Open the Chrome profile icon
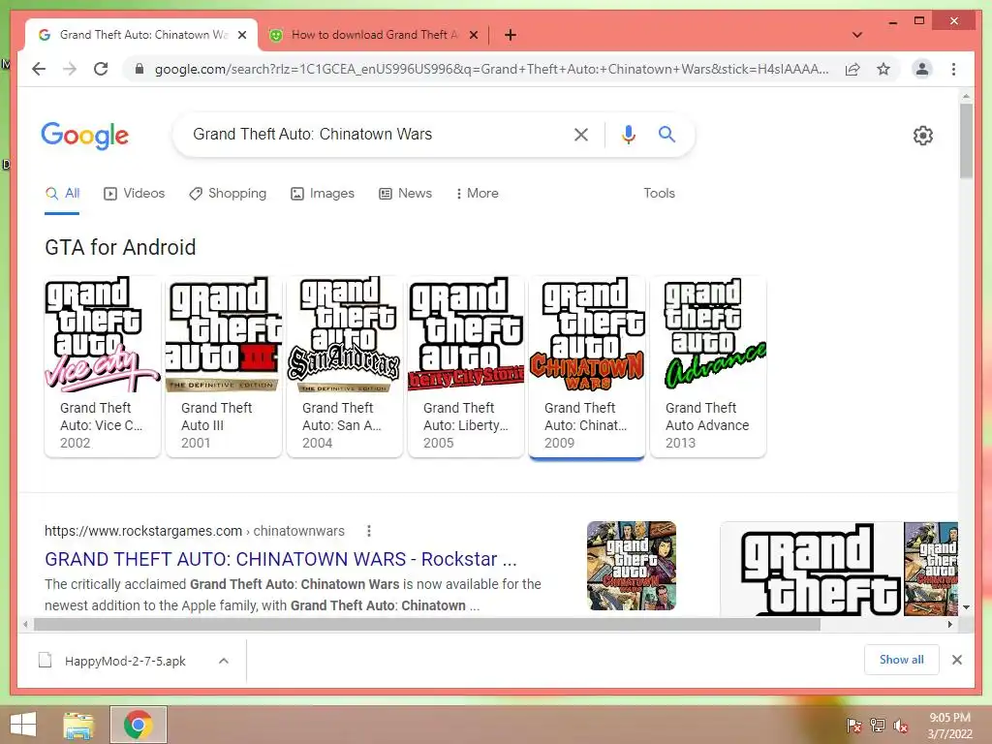Viewport: 992px width, 744px height. point(922,69)
